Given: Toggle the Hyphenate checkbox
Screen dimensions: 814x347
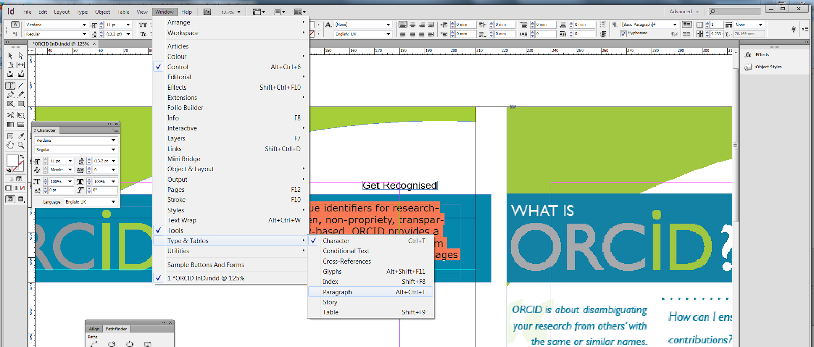Looking at the screenshot, I should coord(623,34).
